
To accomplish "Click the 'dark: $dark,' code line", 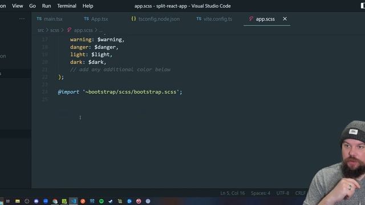I will pyautogui.click(x=88, y=62).
